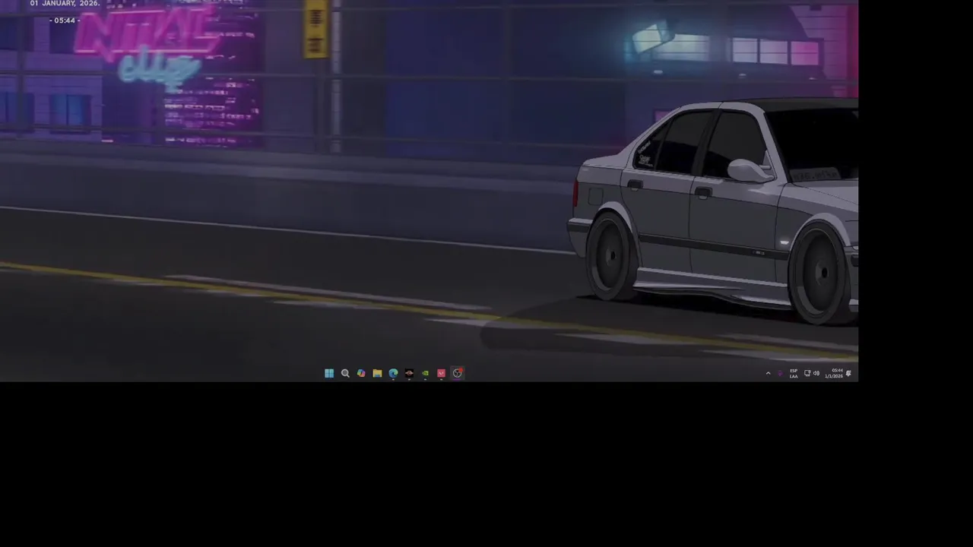This screenshot has height=547, width=973.
Task: Open the red app icon in taskbar
Action: pyautogui.click(x=441, y=373)
